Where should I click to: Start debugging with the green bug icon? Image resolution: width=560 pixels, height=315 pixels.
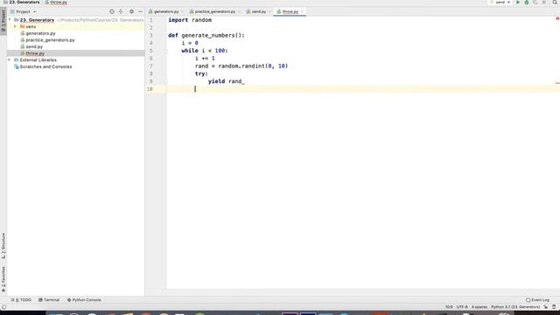tap(527, 3)
